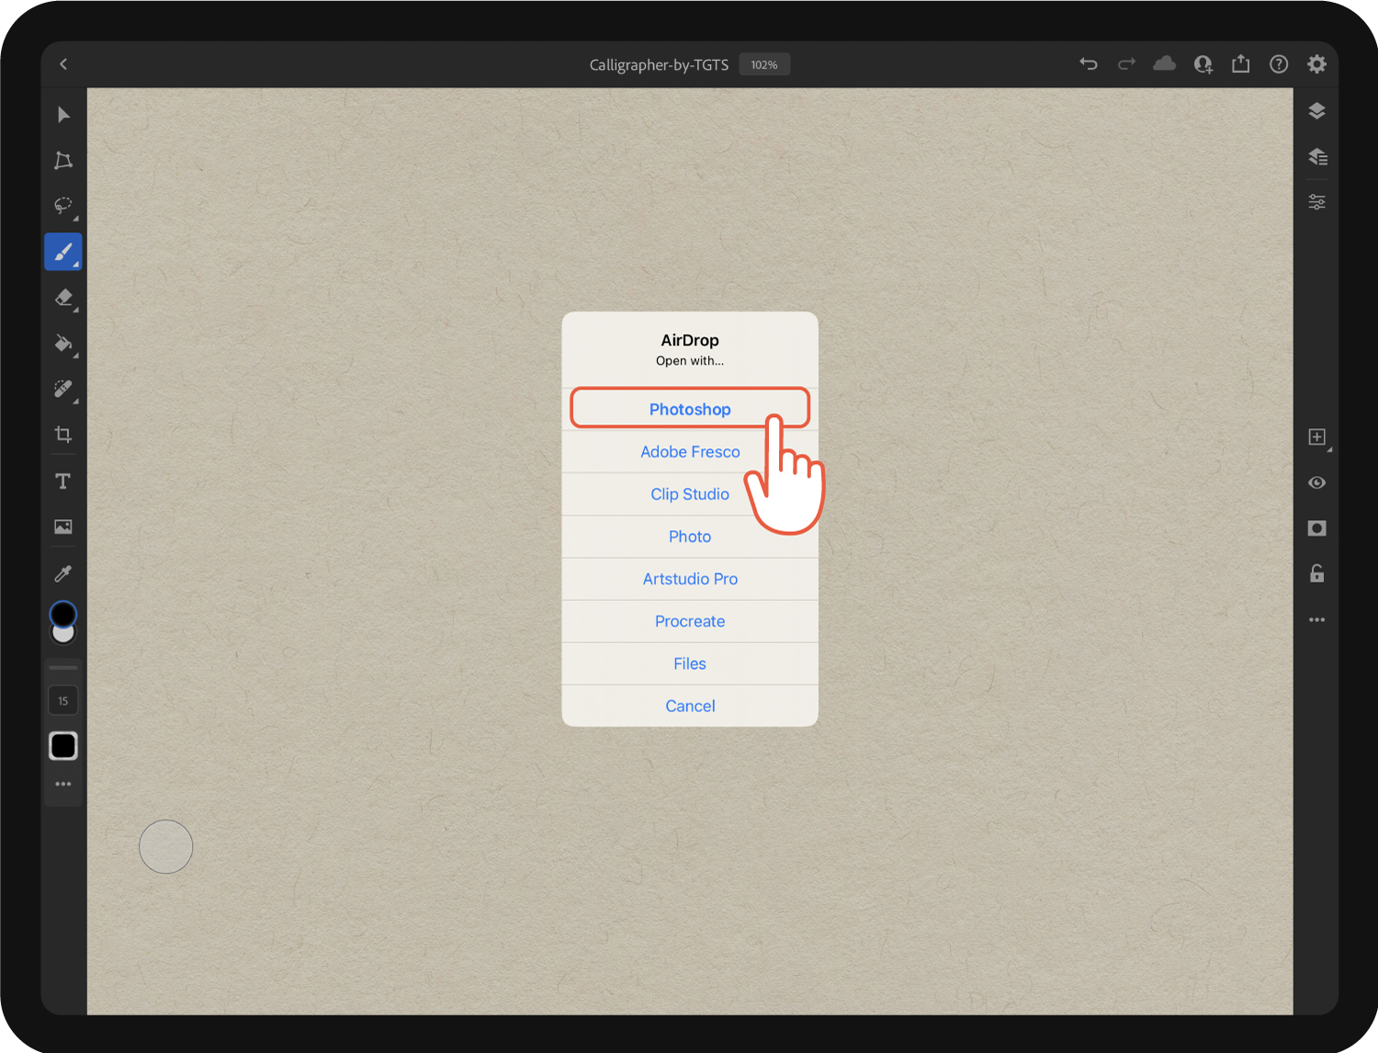Add a new layer with plus icon

tap(1317, 437)
